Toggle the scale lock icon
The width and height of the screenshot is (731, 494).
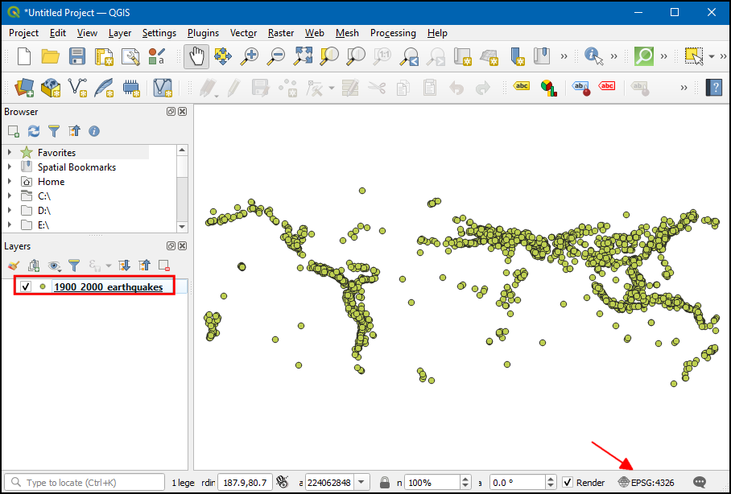point(385,483)
